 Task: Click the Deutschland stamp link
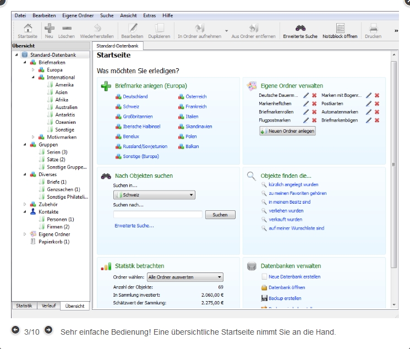[x=135, y=96]
